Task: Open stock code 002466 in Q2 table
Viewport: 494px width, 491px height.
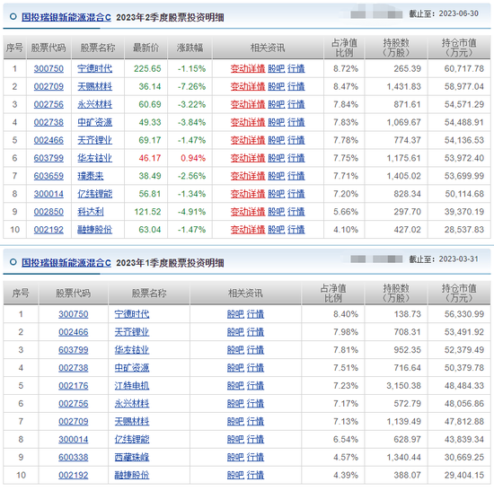Action: [x=49, y=140]
